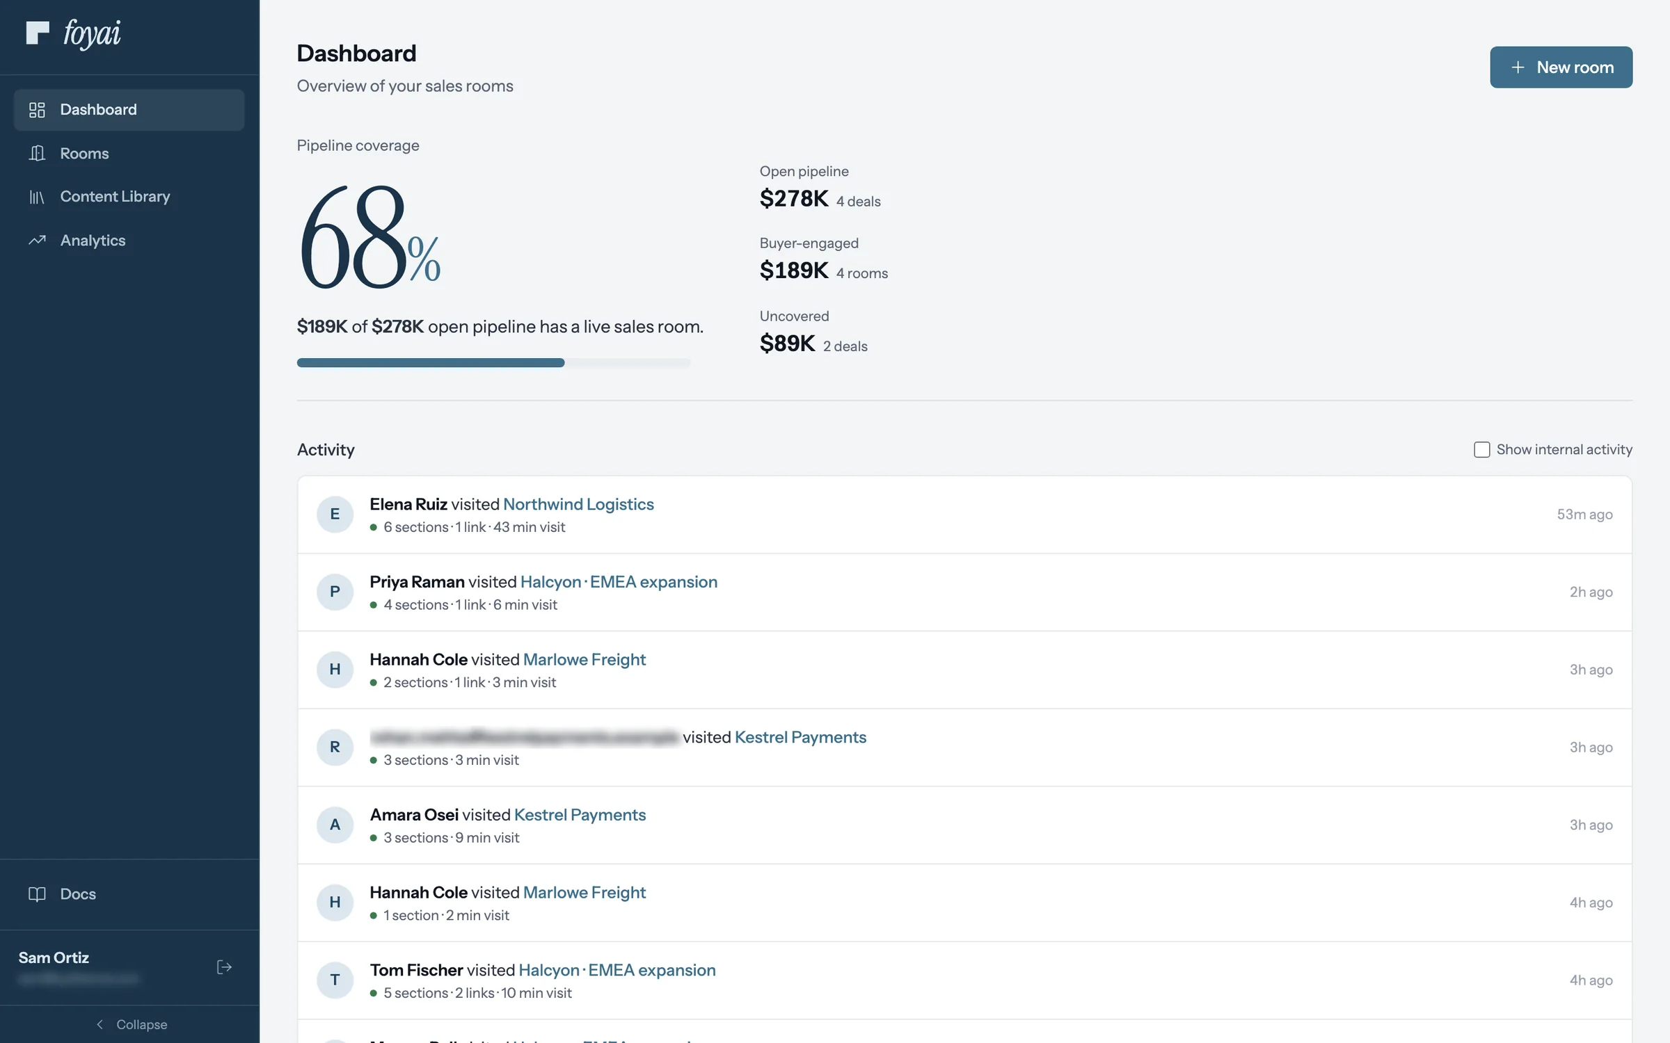
Task: Click the H avatar in the 4h ago Hannah Cole row
Action: tap(335, 903)
